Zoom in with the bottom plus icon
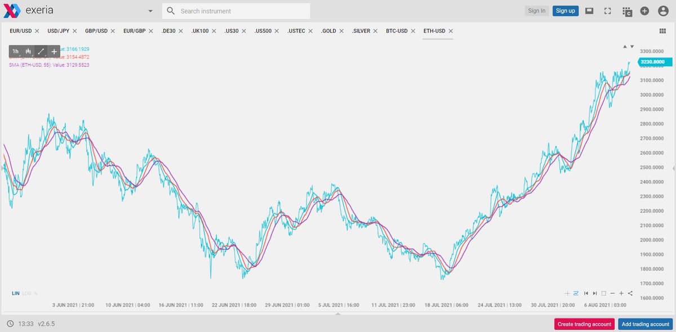Image resolution: width=676 pixels, height=332 pixels. (x=621, y=293)
